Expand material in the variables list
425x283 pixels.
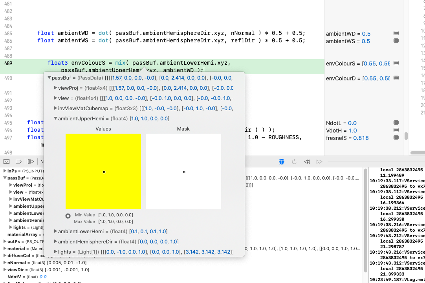point(5,249)
